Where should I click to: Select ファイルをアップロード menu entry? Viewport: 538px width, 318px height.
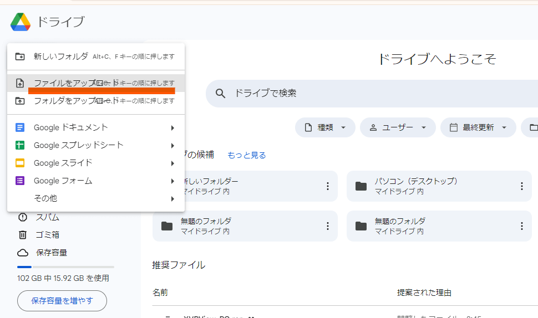tap(96, 83)
